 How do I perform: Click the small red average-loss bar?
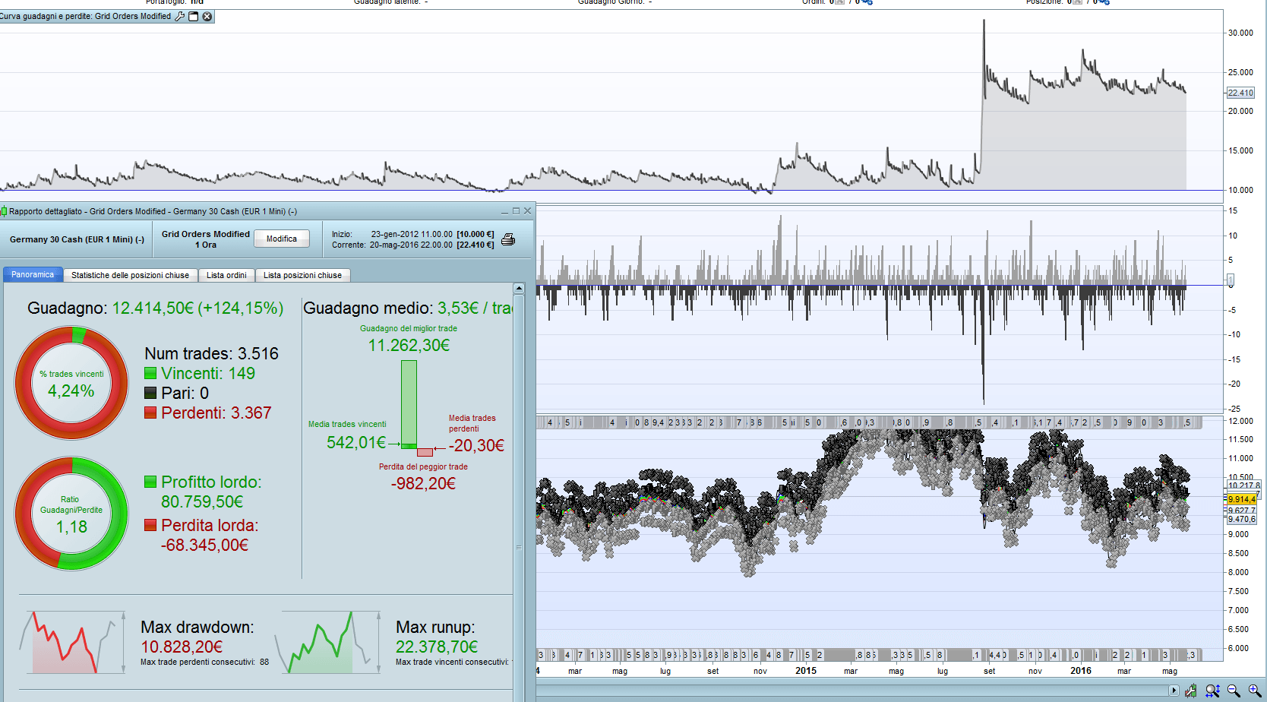point(425,452)
